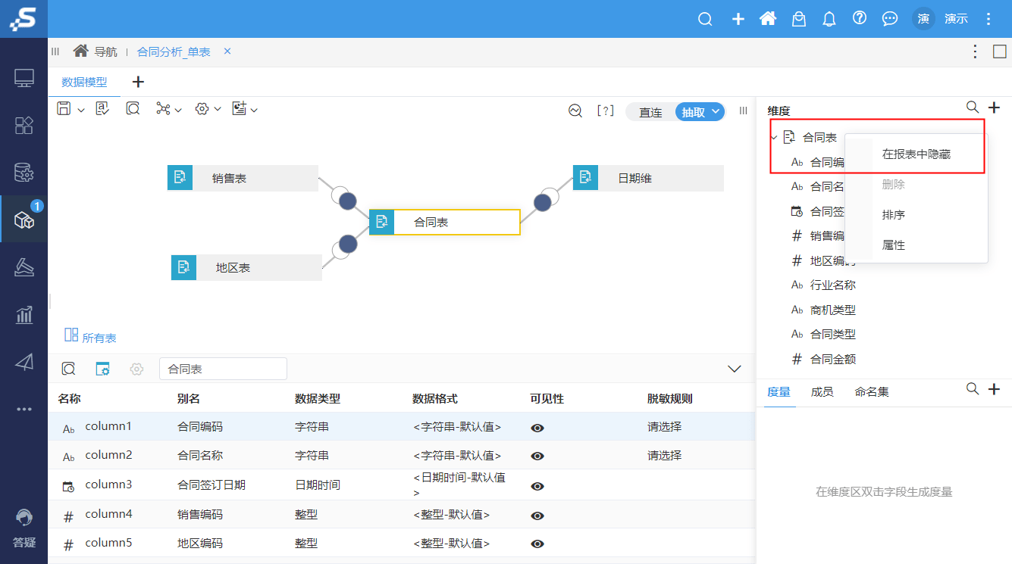The width and height of the screenshot is (1012, 564).
Task: Open search in the 维度 dimensions panel
Action: click(972, 107)
